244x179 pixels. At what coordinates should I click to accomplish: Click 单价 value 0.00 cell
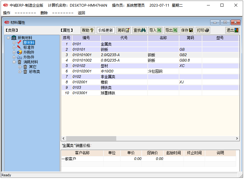[x=131, y=159]
